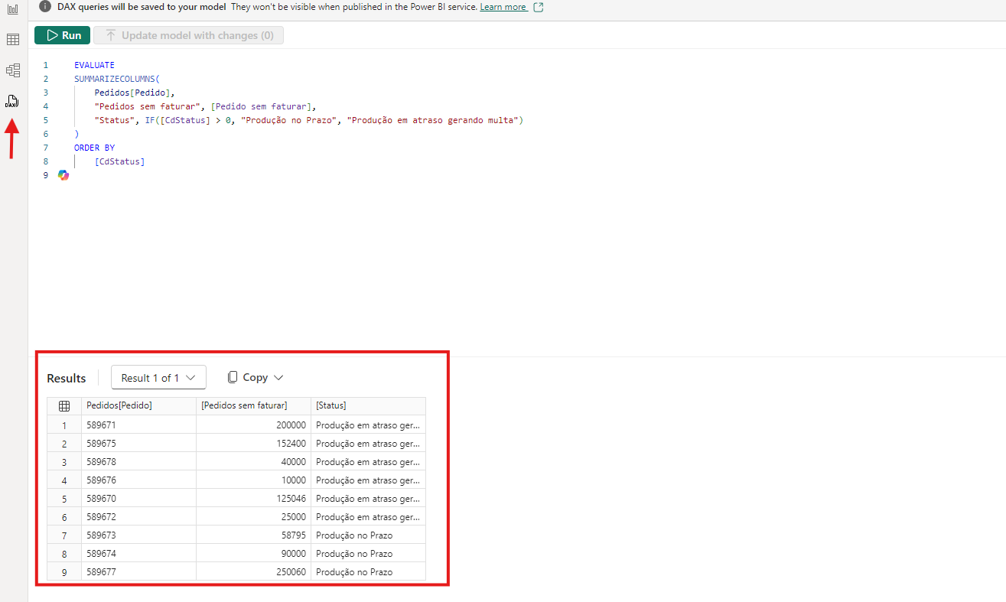Open the Report view icon in sidebar
Screen dimensions: 1006x602
tap(13, 9)
